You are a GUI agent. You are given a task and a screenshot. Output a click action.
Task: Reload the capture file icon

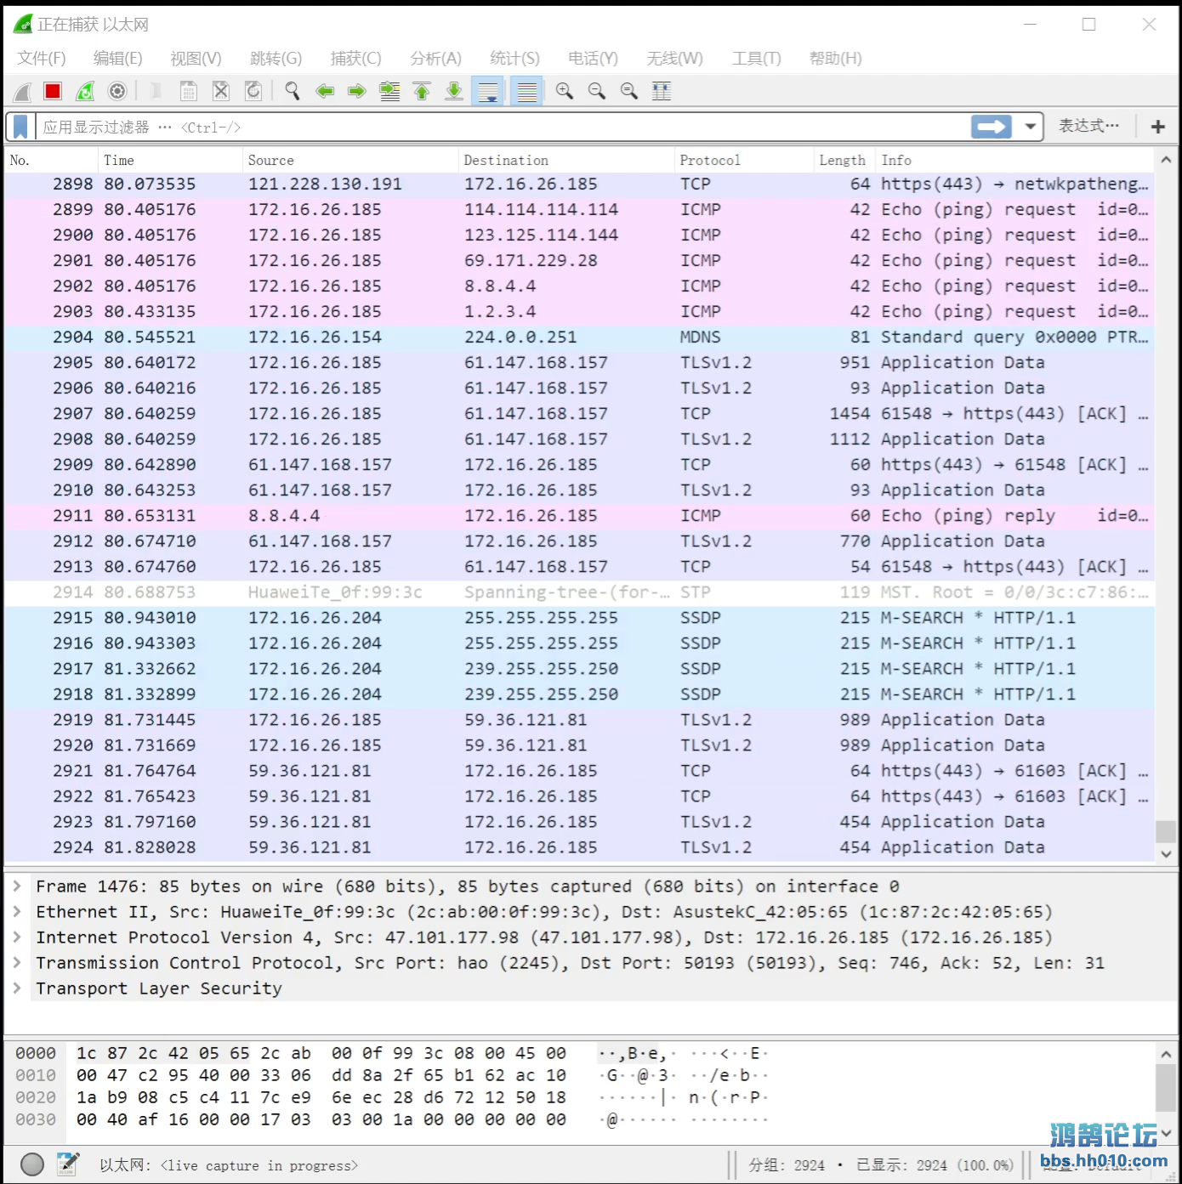coord(253,91)
